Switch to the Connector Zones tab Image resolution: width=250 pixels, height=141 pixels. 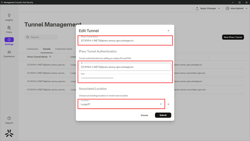tap(64, 49)
